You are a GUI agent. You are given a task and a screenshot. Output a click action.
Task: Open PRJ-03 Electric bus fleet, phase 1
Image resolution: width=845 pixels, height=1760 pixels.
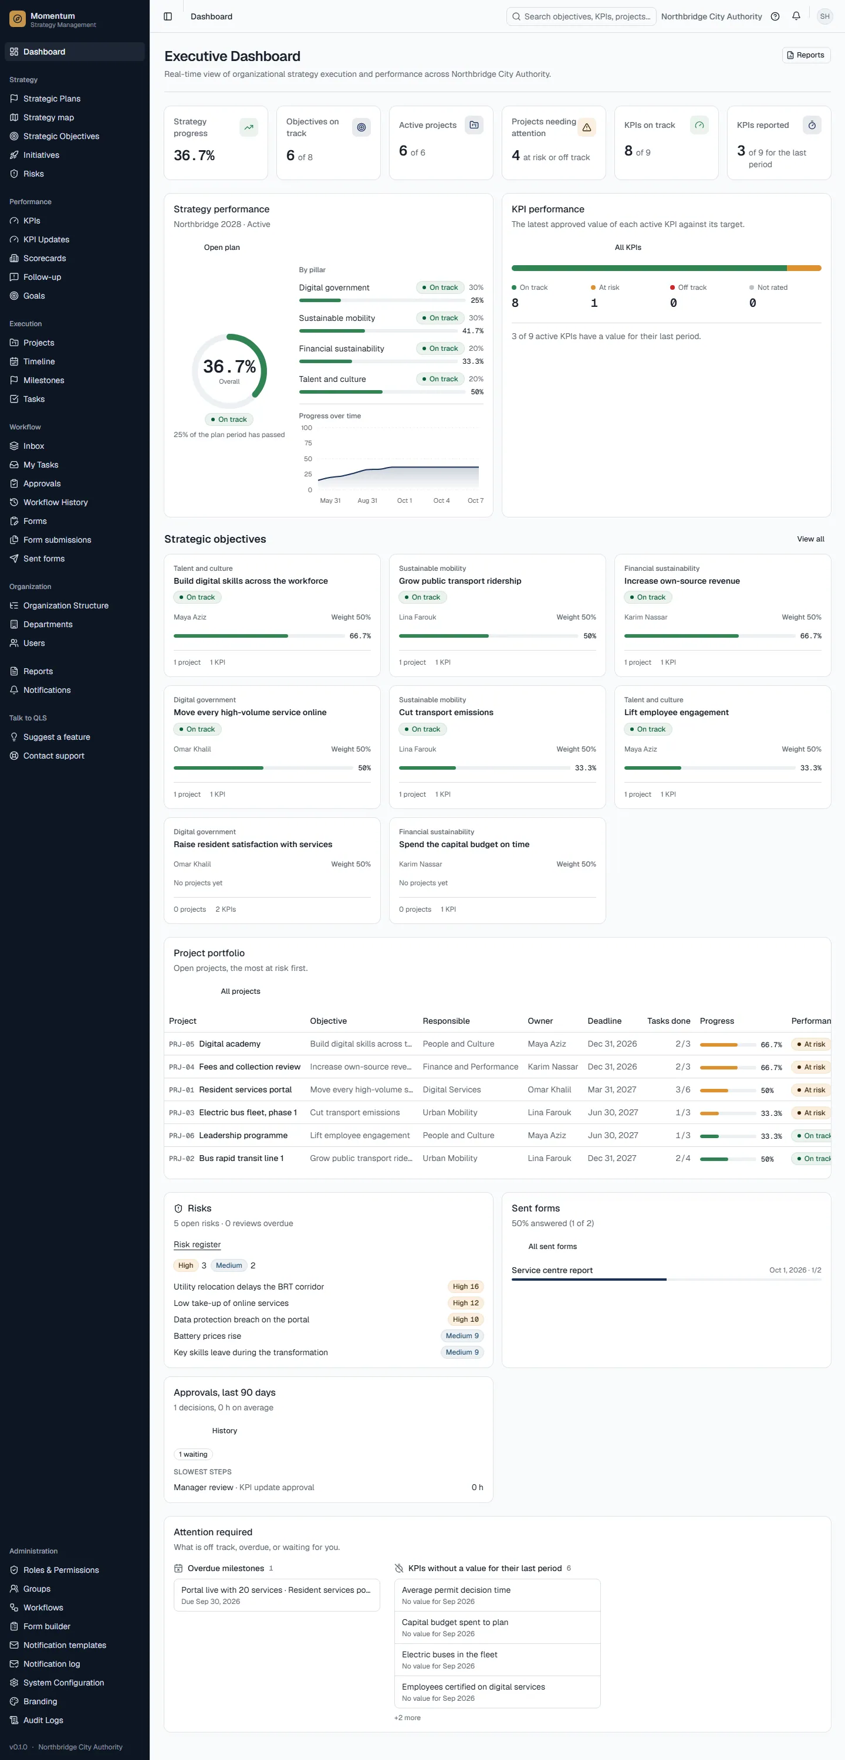tap(497, 1112)
